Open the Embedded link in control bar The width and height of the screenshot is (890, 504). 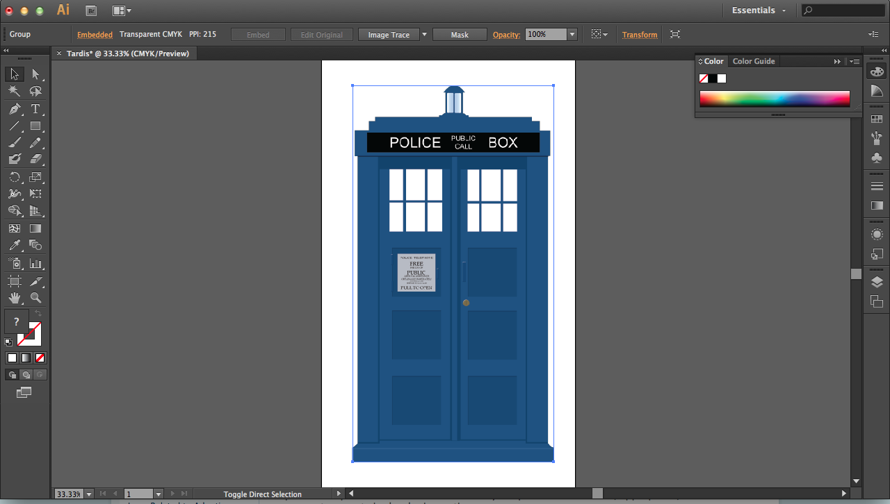[95, 35]
